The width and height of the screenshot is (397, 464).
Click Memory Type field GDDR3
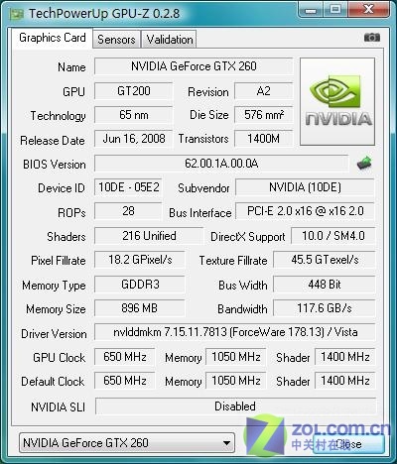click(140, 285)
